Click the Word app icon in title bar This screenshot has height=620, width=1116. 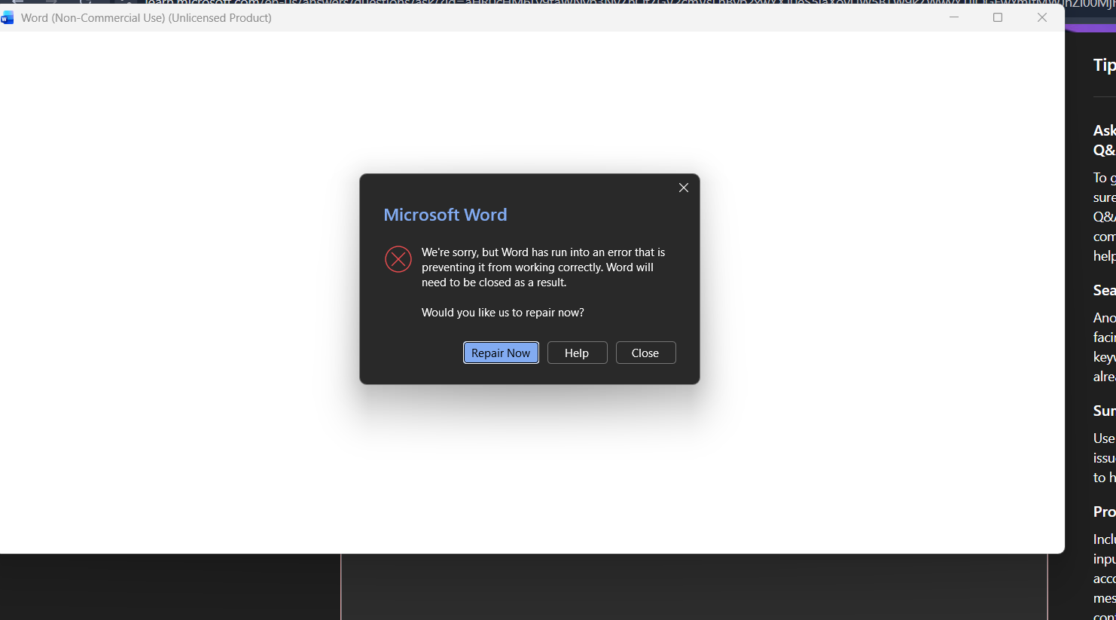[x=8, y=17]
